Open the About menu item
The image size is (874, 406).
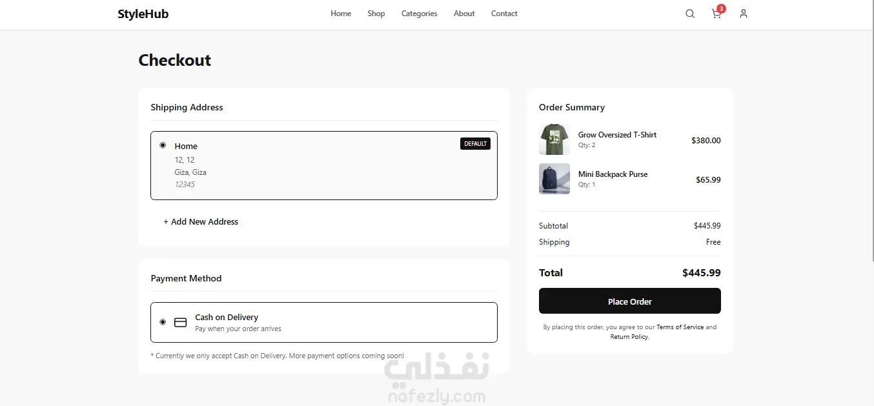(464, 14)
